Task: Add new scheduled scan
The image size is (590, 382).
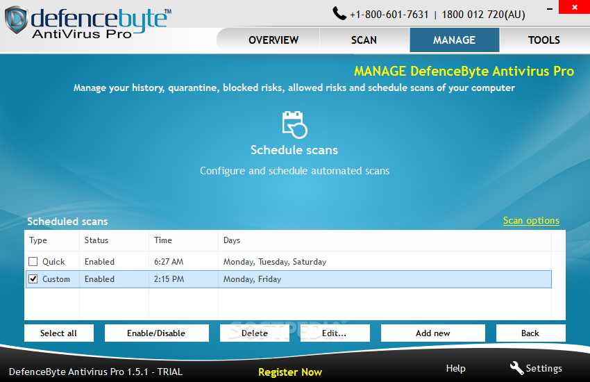Action: [x=432, y=333]
